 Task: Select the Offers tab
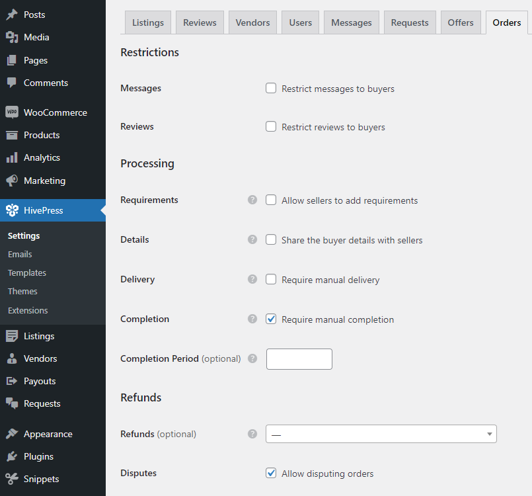461,22
